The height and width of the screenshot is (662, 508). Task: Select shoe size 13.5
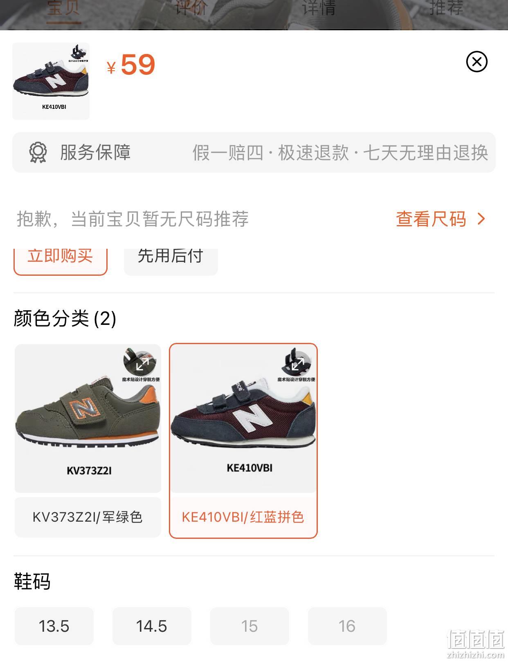[54, 626]
